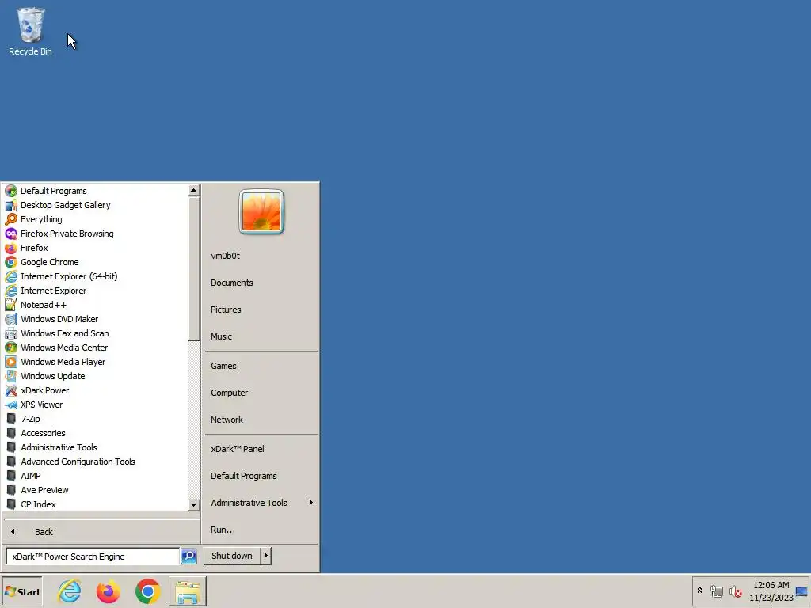Launch Windows Media Player

[63, 362]
